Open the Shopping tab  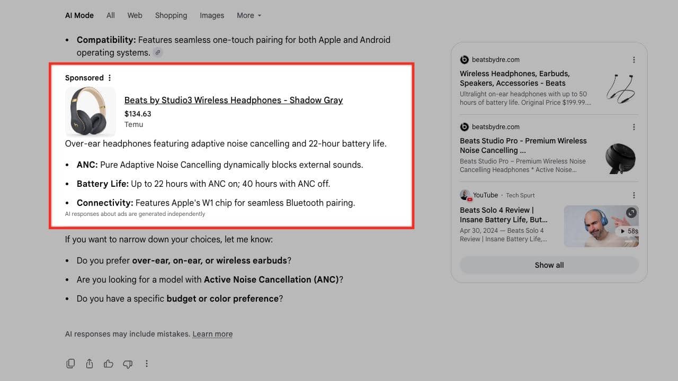[171, 15]
